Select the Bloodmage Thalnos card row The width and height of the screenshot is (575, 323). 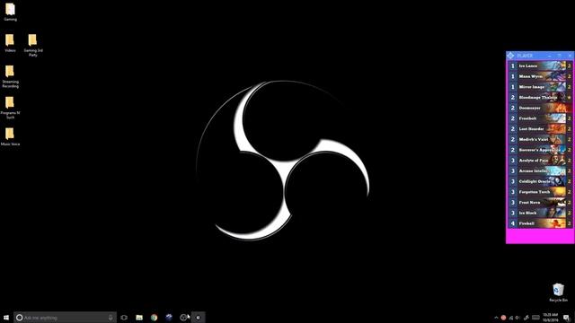click(540, 98)
